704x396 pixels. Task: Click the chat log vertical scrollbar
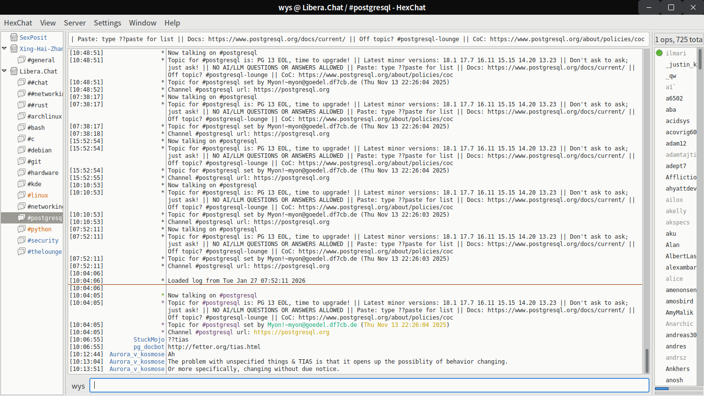pyautogui.click(x=646, y=360)
